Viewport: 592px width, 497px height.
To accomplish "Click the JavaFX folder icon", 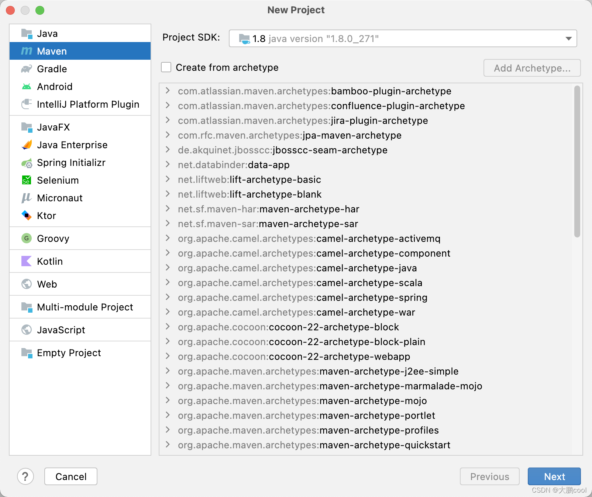I will (27, 127).
